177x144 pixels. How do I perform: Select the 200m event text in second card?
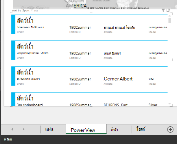coord(33,53)
